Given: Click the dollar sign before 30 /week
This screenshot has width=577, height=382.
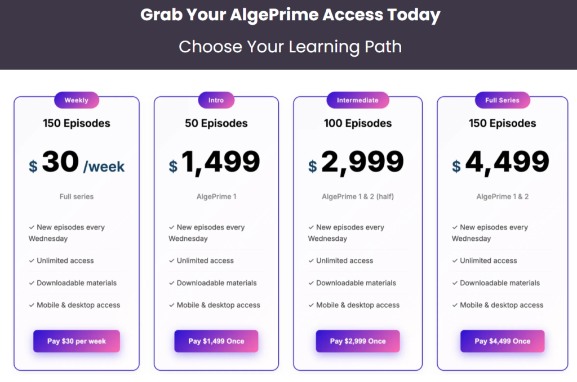Looking at the screenshot, I should point(33,166).
